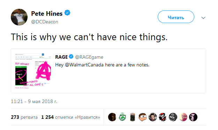
Task: Open the @DCDeacon handle link
Action: click(x=45, y=22)
